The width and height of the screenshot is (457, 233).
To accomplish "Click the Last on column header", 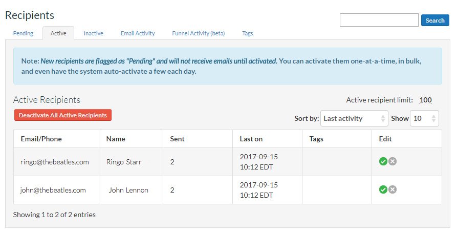I will pos(251,139).
